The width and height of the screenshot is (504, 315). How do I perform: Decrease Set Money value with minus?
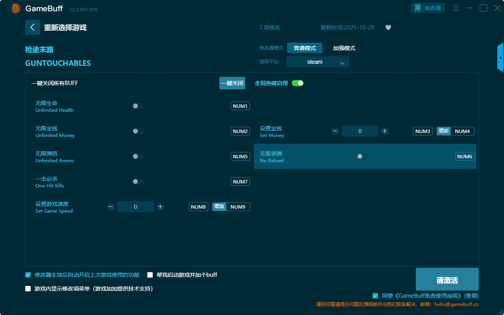click(x=335, y=131)
